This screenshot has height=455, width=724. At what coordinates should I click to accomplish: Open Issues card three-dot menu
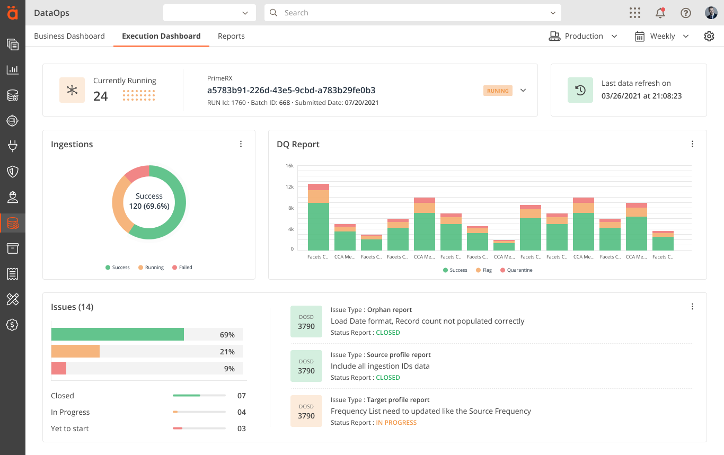point(692,307)
